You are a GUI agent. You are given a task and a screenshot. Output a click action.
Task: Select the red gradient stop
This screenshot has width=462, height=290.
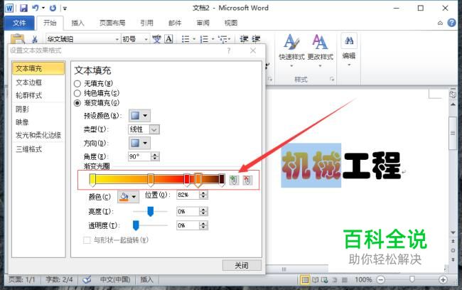187,180
